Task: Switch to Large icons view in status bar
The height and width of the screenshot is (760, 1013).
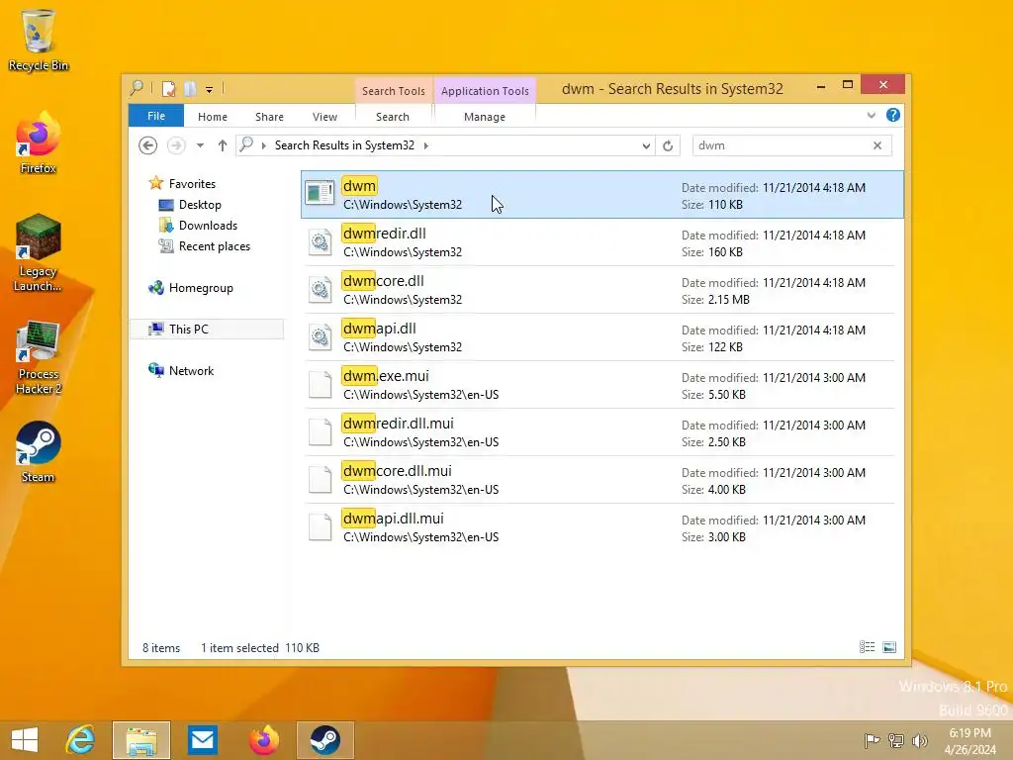Action: (889, 647)
